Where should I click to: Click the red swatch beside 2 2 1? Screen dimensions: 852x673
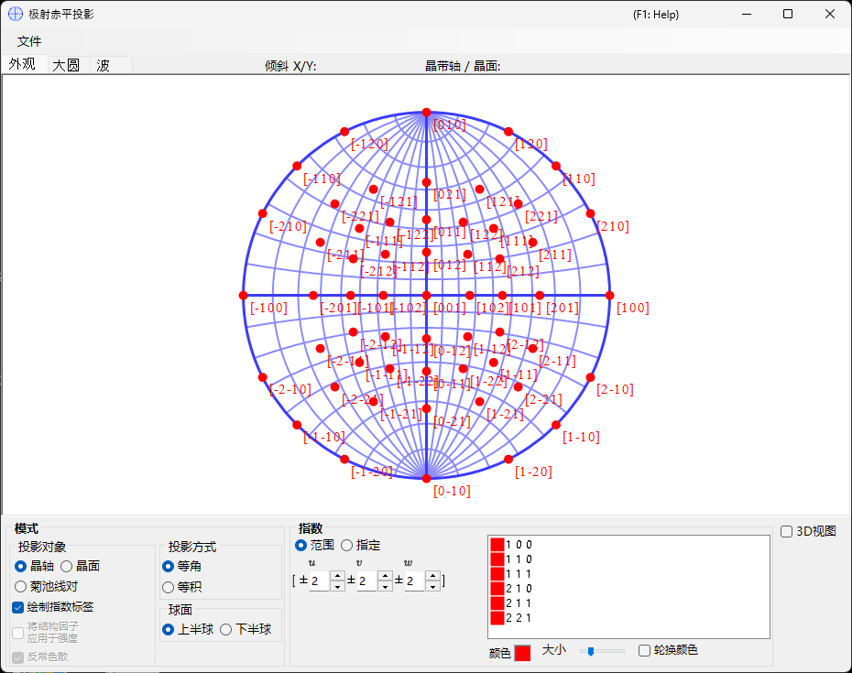pyautogui.click(x=497, y=617)
